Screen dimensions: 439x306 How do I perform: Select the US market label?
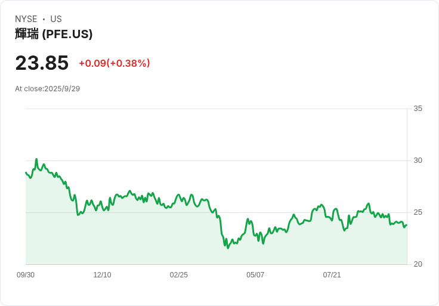click(56, 19)
